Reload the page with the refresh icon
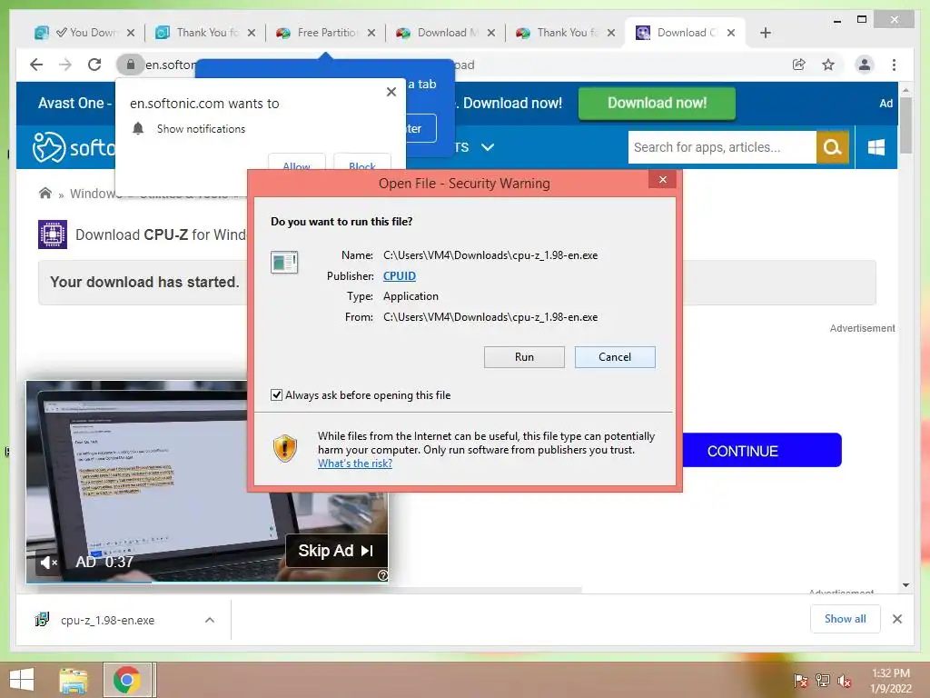This screenshot has width=930, height=698. point(94,65)
